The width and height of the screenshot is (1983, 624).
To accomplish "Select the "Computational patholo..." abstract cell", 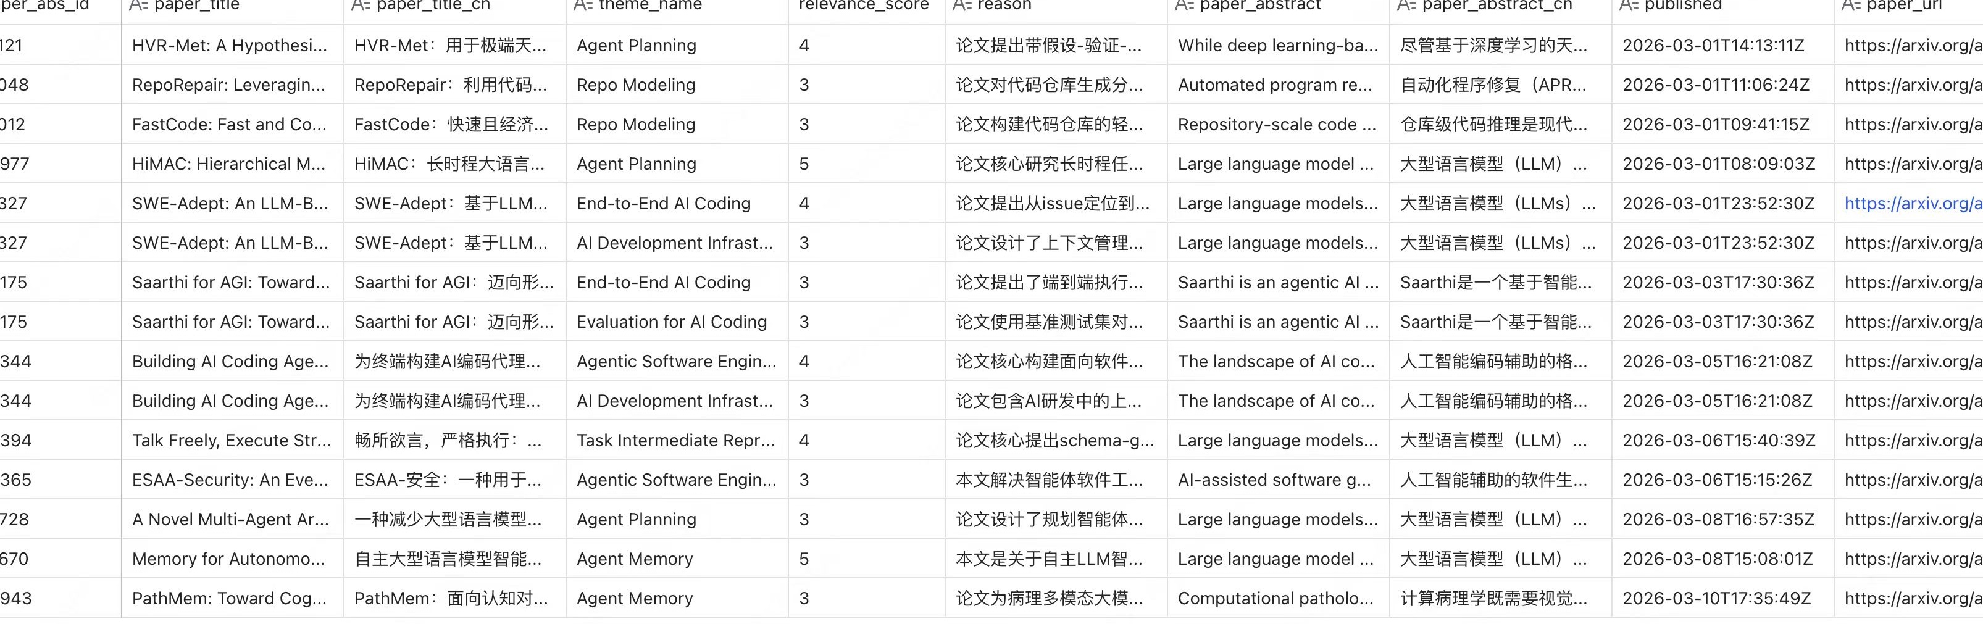I will point(1275,598).
